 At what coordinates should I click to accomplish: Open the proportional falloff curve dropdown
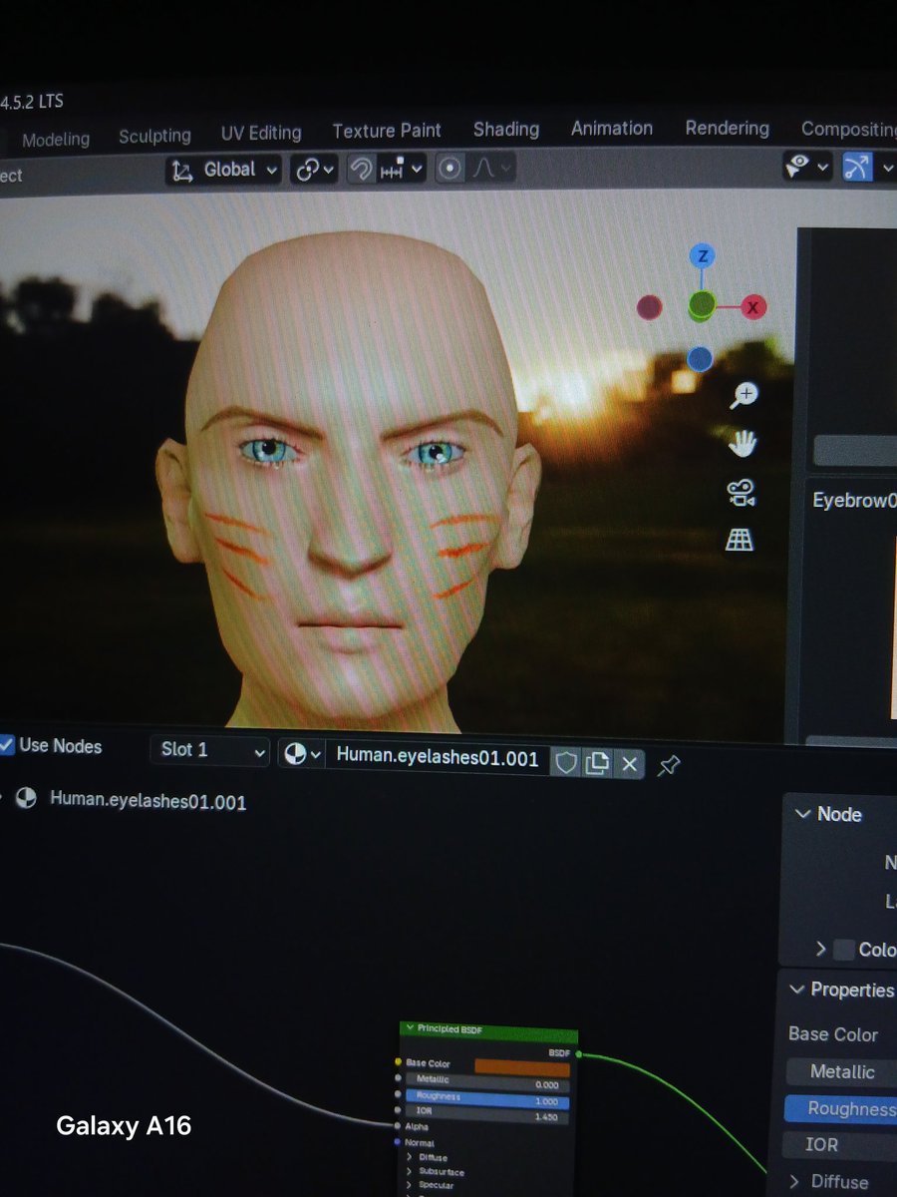click(x=492, y=169)
